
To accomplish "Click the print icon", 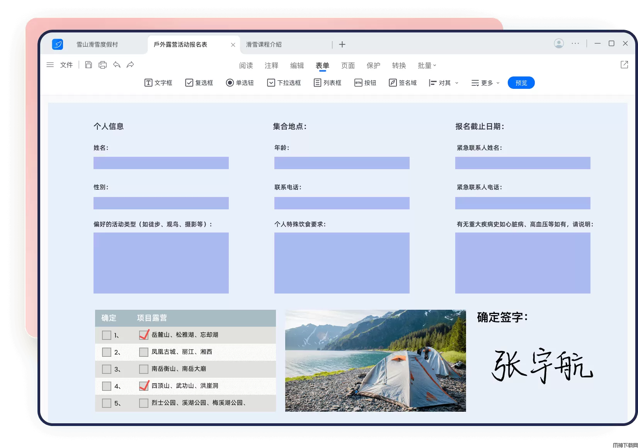I will 102,65.
